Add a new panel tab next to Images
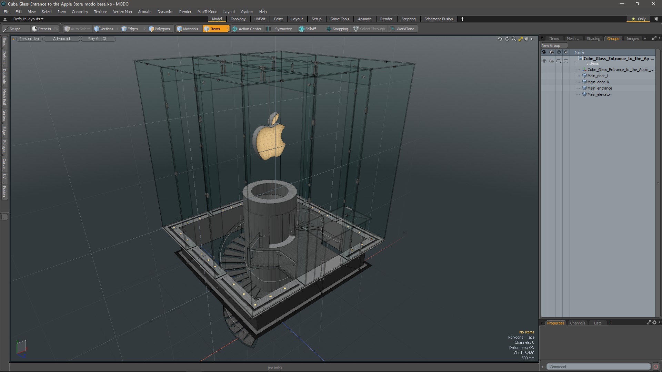Viewport: 662px width, 372px height. (x=644, y=39)
